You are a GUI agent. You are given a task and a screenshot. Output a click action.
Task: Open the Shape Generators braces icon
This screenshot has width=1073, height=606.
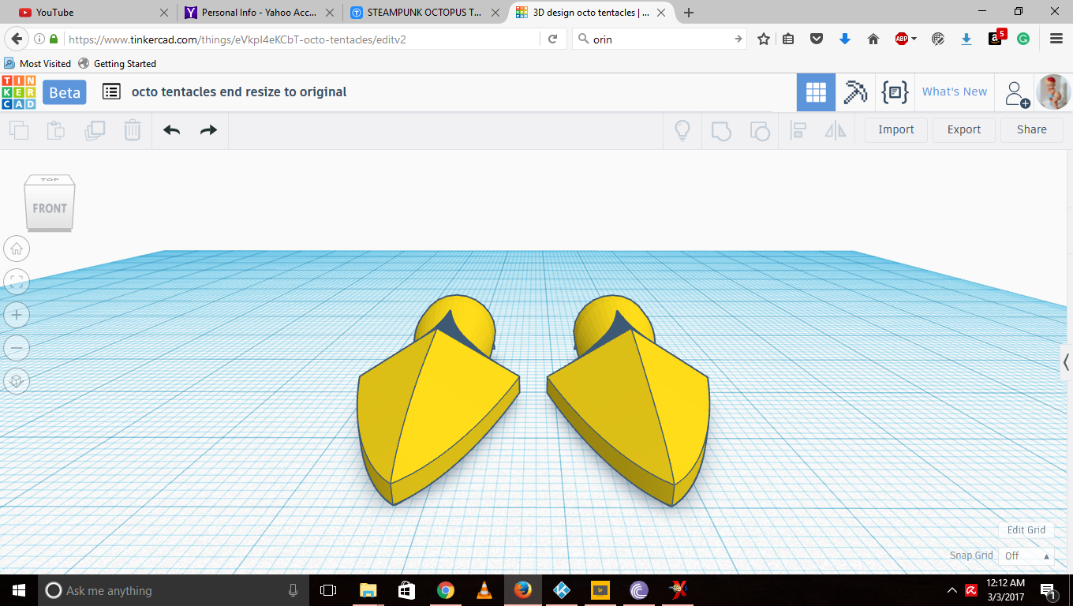point(895,92)
